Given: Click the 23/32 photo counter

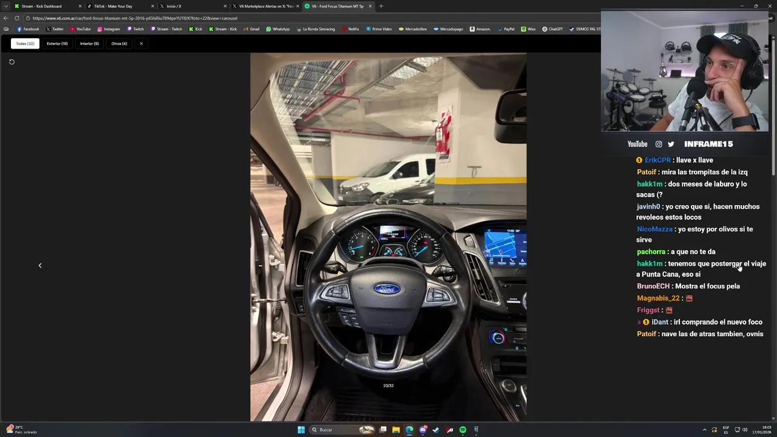Looking at the screenshot, I should click(x=388, y=385).
